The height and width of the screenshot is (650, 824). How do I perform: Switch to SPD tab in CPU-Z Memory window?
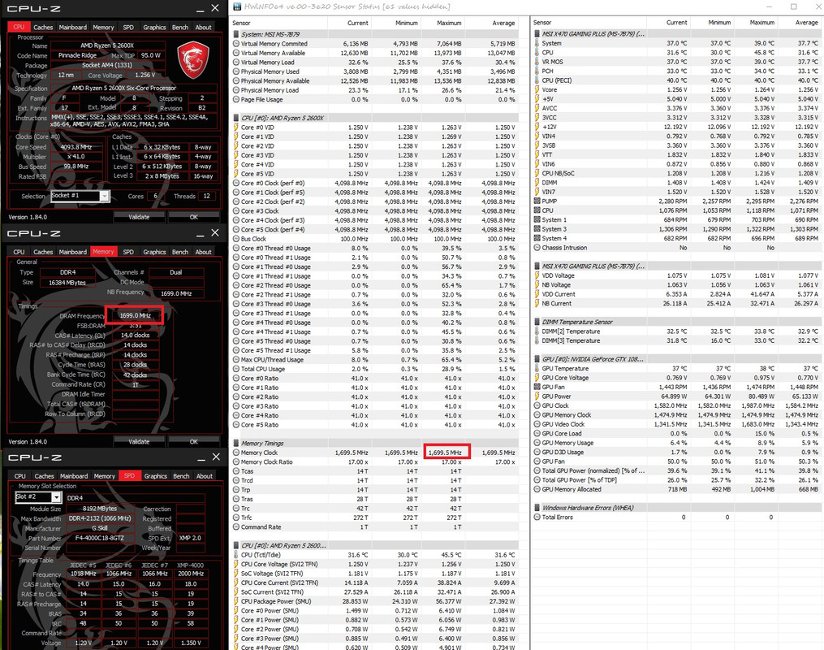tap(128, 252)
